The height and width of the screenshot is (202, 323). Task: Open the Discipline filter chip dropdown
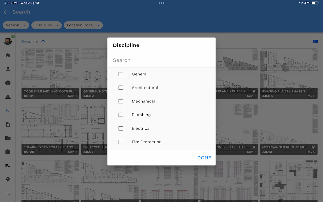(x=46, y=25)
